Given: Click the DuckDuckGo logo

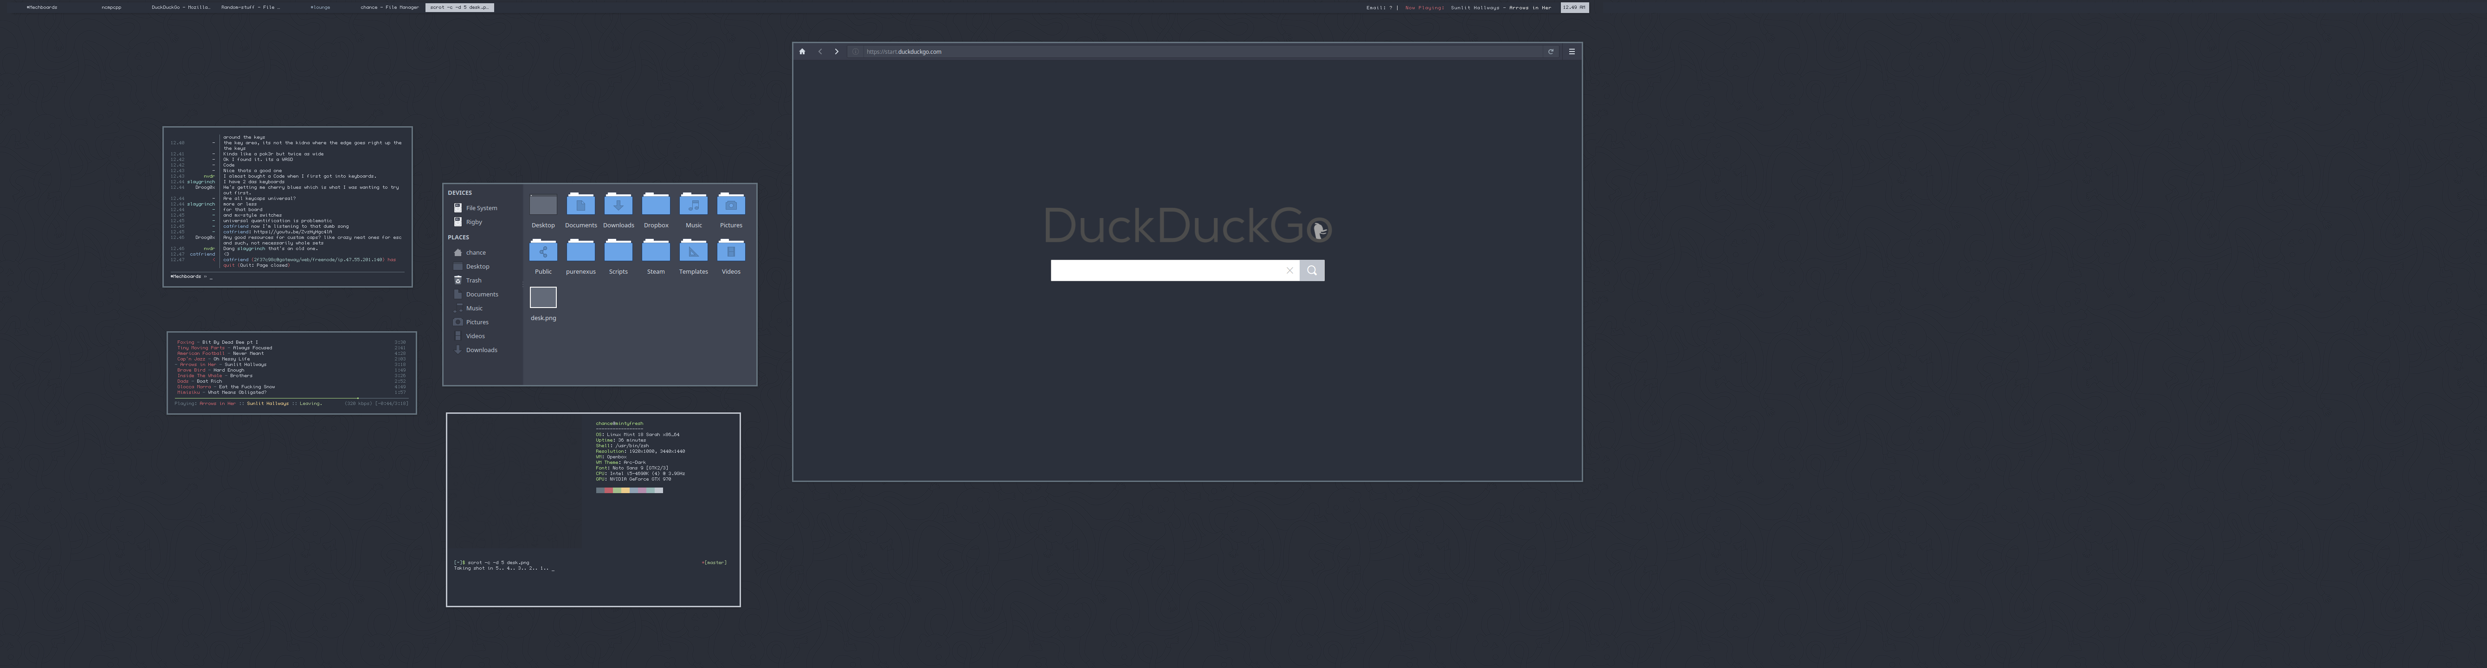Looking at the screenshot, I should point(1187,226).
